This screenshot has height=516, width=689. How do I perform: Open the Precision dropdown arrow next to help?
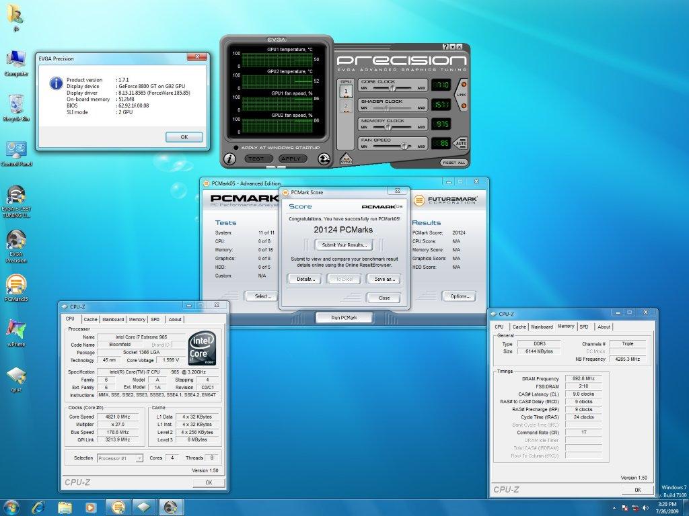[452, 46]
